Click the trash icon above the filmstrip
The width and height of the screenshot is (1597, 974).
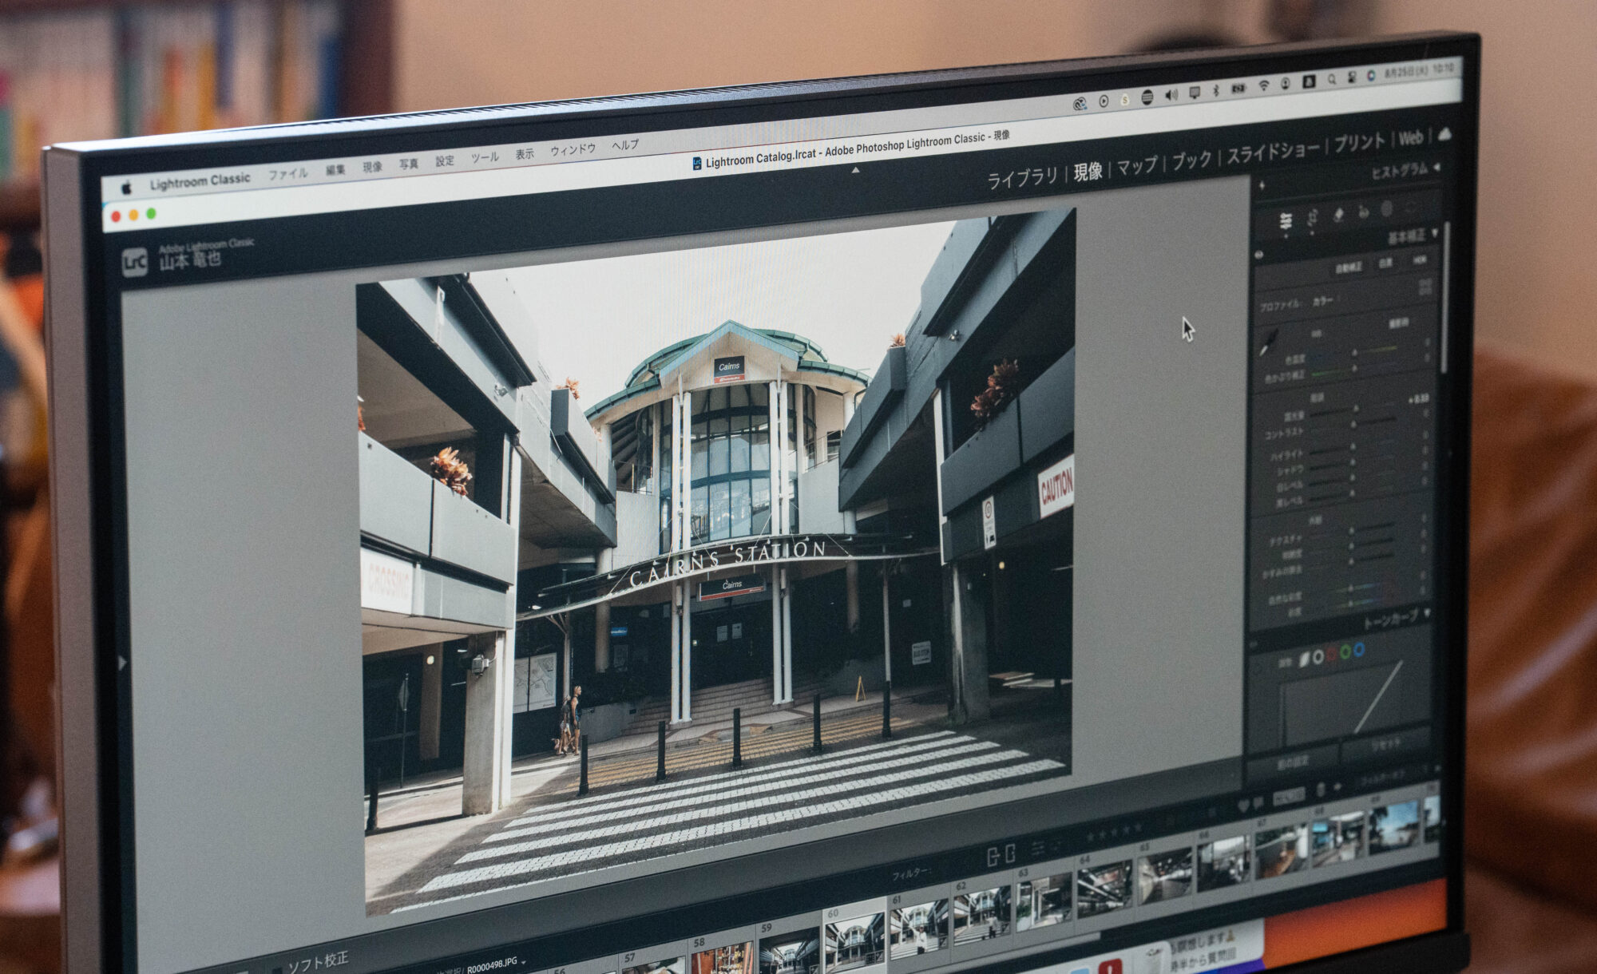point(1321,789)
